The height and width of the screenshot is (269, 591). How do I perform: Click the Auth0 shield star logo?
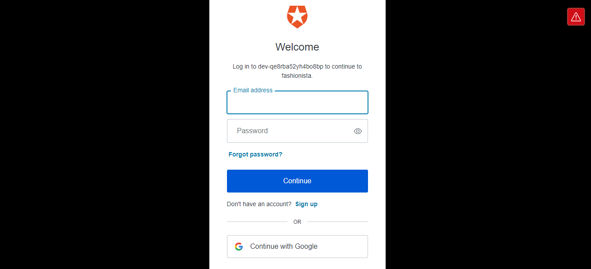(x=297, y=17)
